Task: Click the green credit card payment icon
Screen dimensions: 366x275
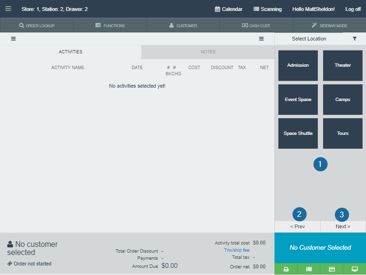Action: 332,269
